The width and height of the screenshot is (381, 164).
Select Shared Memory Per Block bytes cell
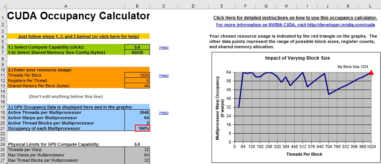point(137,86)
